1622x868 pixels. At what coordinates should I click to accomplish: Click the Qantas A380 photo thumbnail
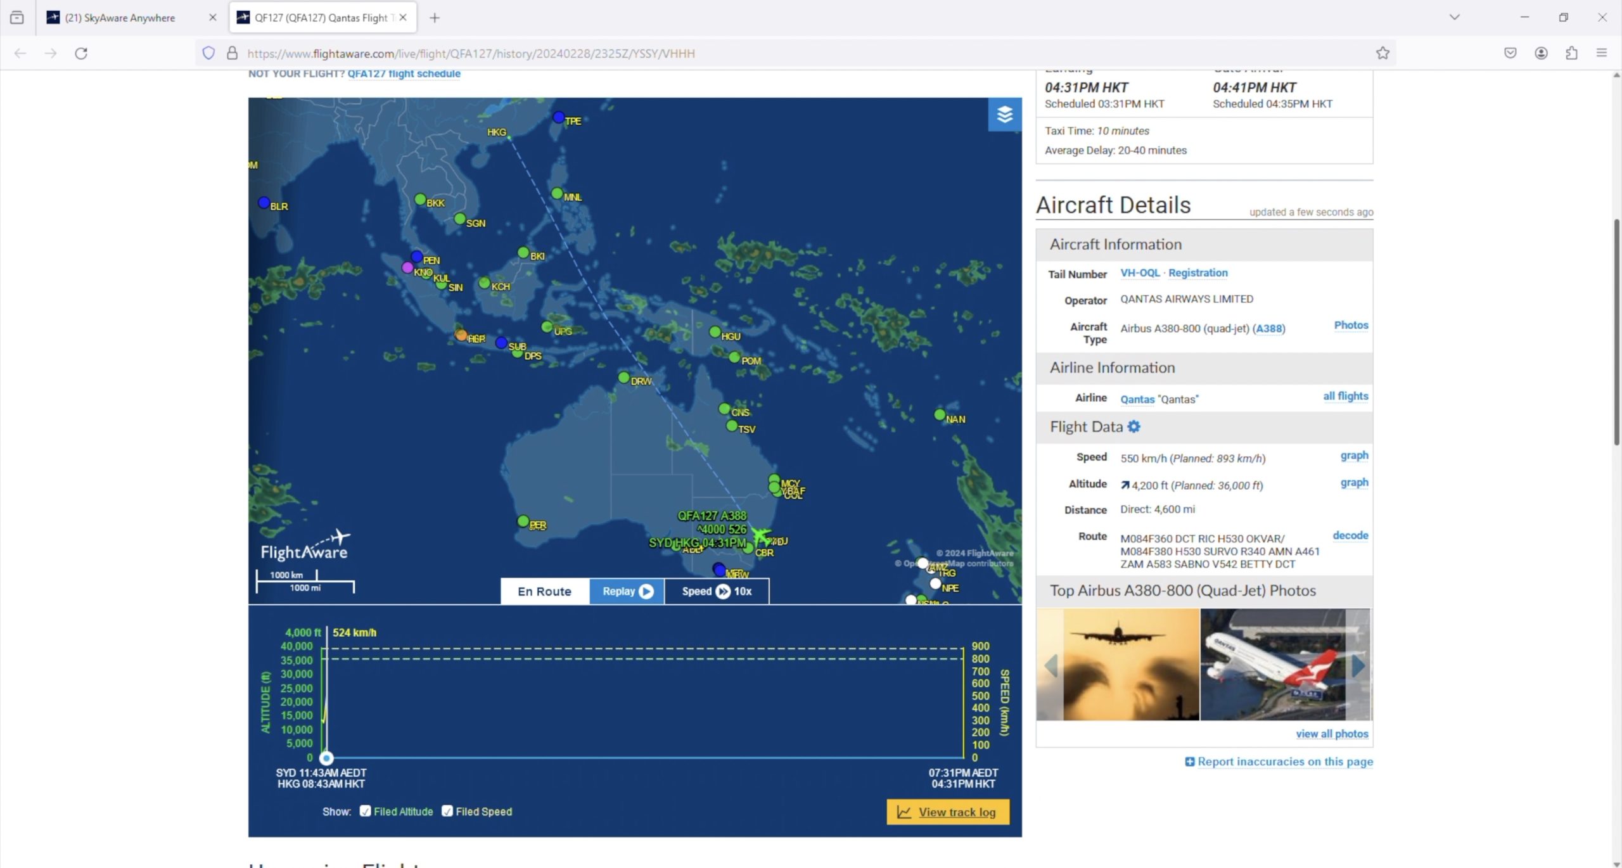(1272, 665)
